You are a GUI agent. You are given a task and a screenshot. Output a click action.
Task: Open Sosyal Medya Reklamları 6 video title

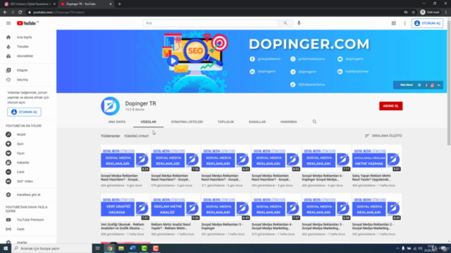323,178
